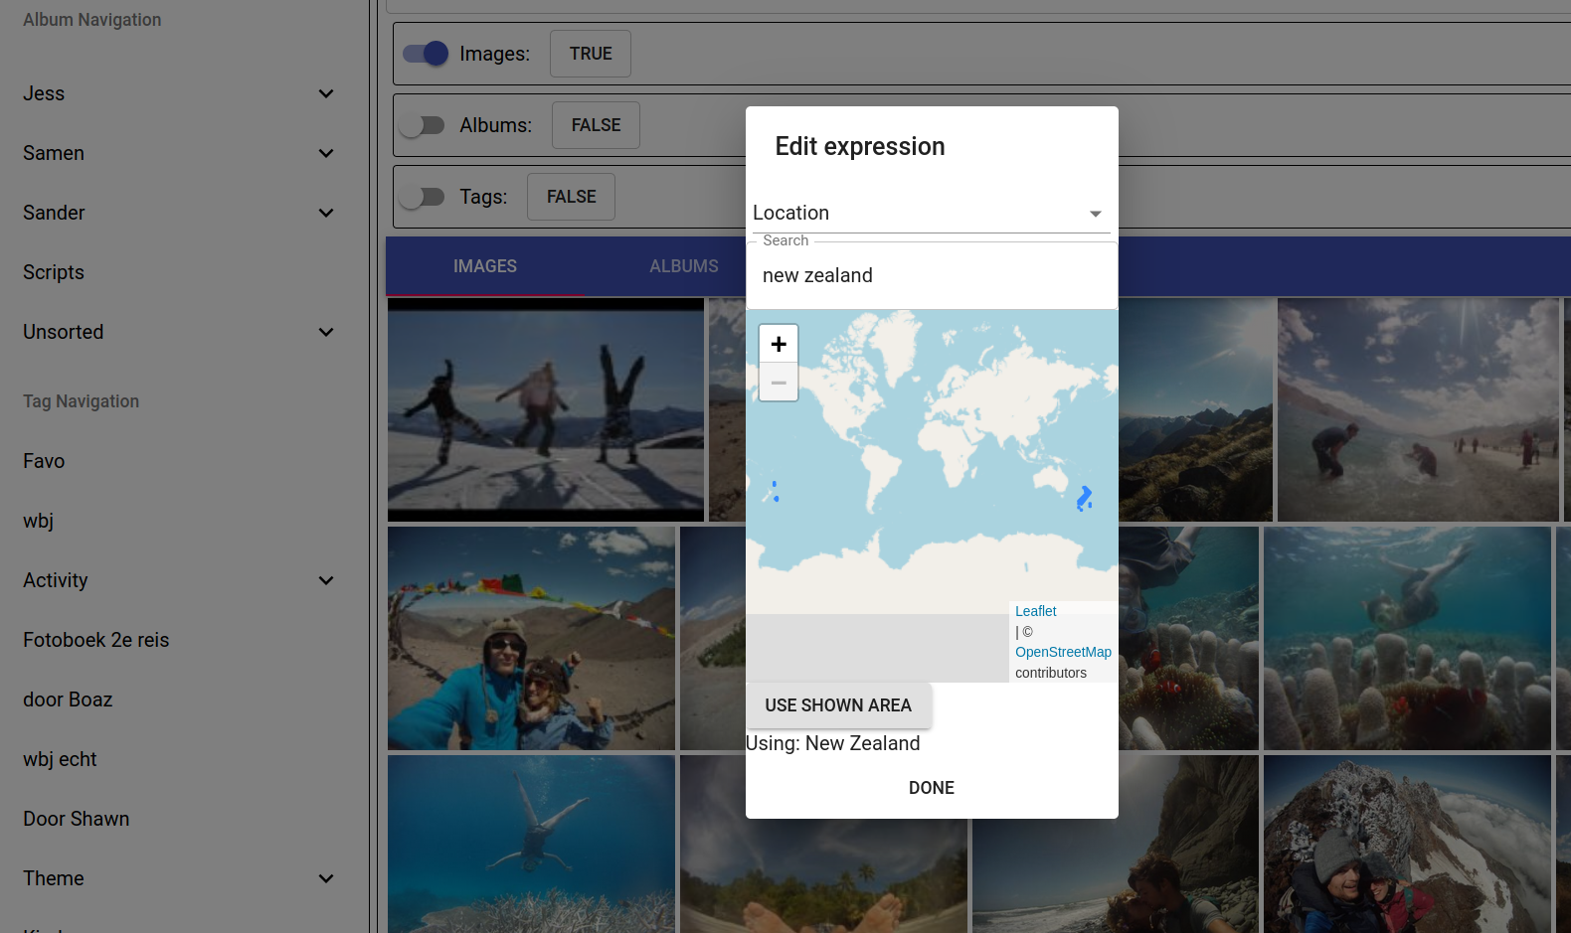The height and width of the screenshot is (933, 1571).
Task: Select the Theme tag
Action: coord(54,878)
